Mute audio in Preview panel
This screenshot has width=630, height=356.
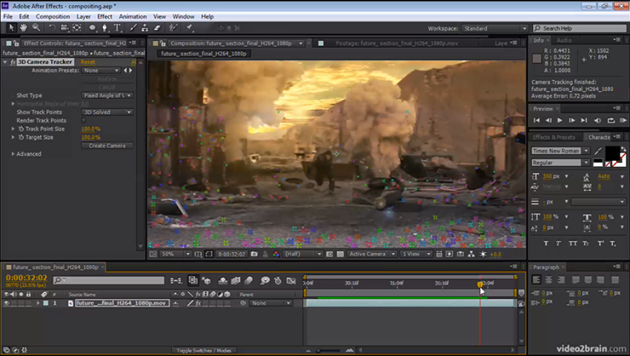(x=598, y=120)
